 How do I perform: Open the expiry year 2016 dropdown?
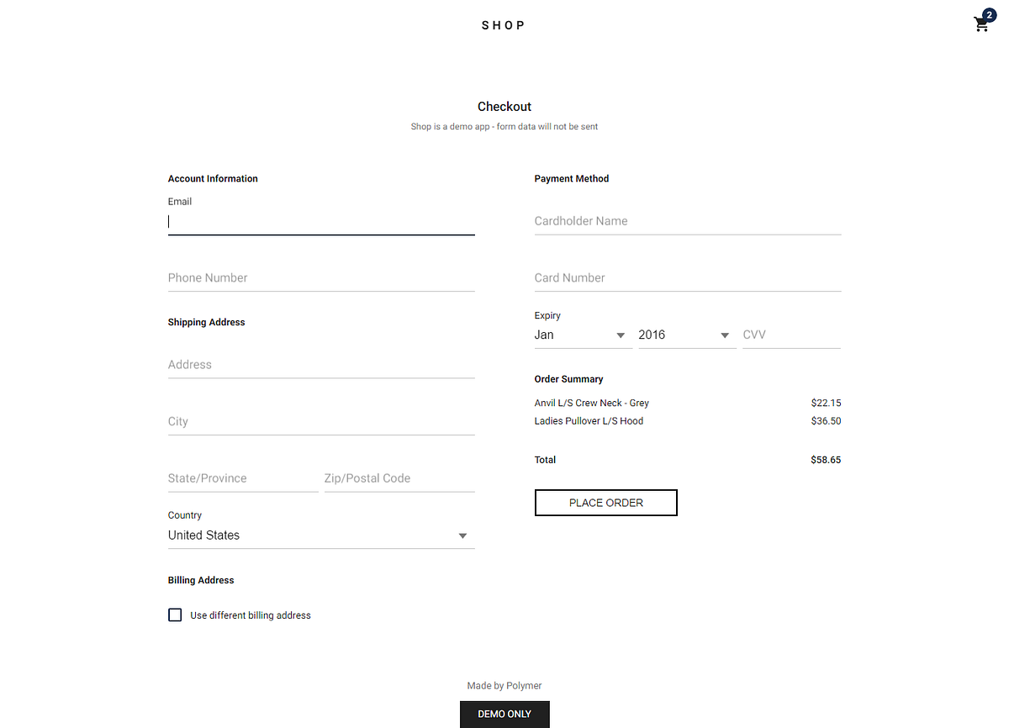tap(686, 335)
